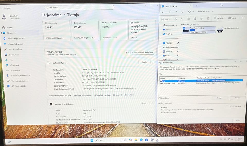Open the Näytönohjain 128 MB card
The height and width of the screenshot is (146, 247).
(x=85, y=30)
